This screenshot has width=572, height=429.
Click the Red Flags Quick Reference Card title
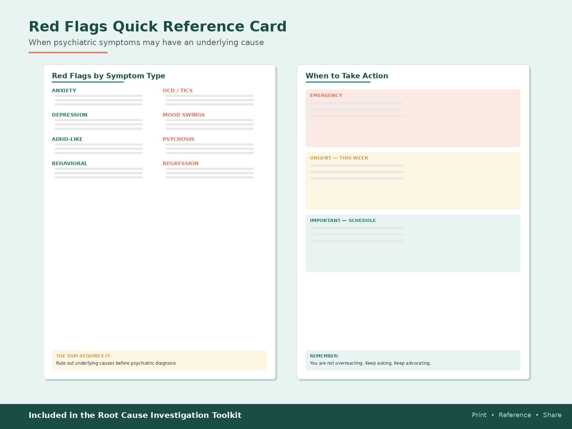point(157,26)
